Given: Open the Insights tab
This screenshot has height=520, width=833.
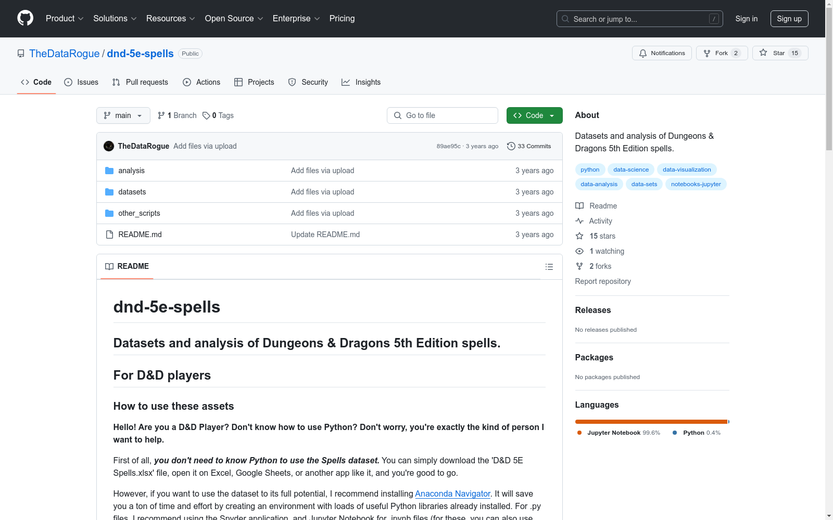Looking at the screenshot, I should 361,82.
